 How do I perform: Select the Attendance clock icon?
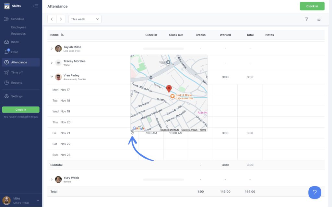click(6, 62)
